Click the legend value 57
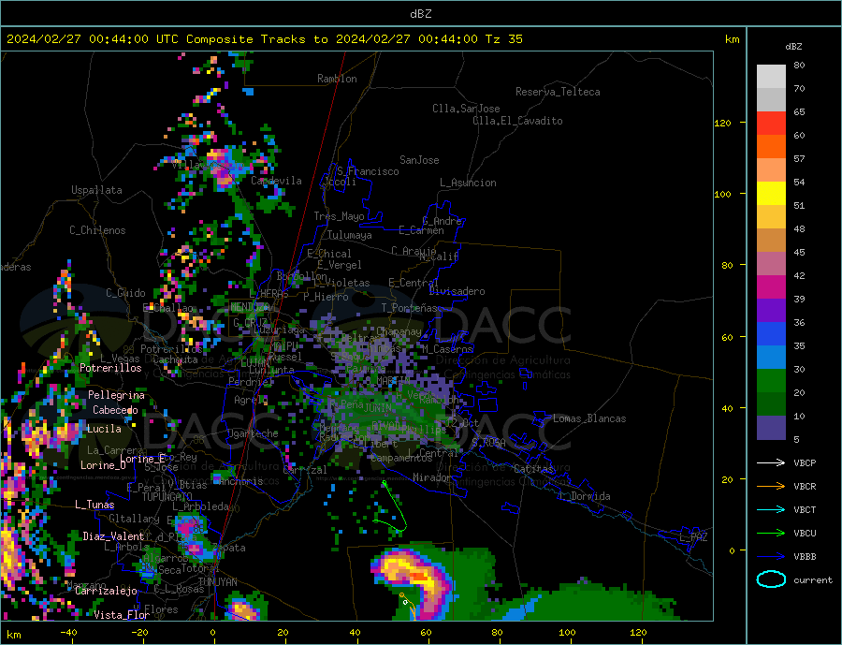842x645 pixels. (x=799, y=159)
